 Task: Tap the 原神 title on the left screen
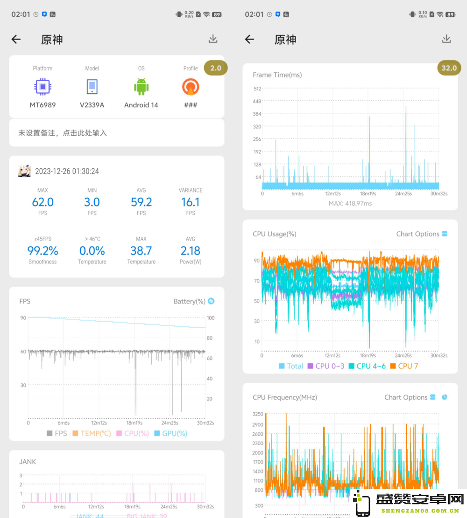coord(52,40)
